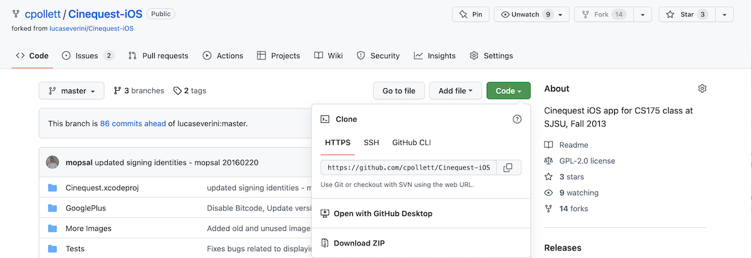
Task: Click the branches icon next to 3 branches
Action: click(117, 91)
